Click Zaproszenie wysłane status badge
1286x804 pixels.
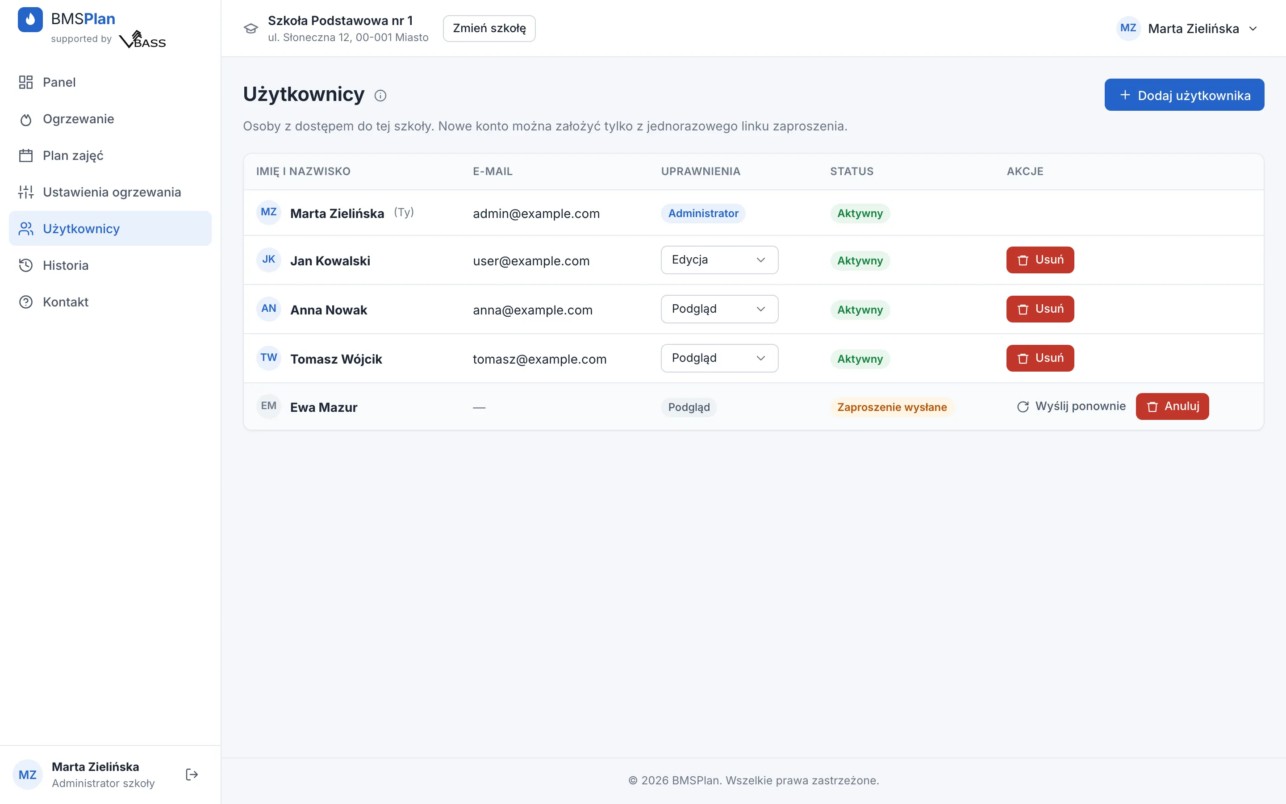(892, 407)
